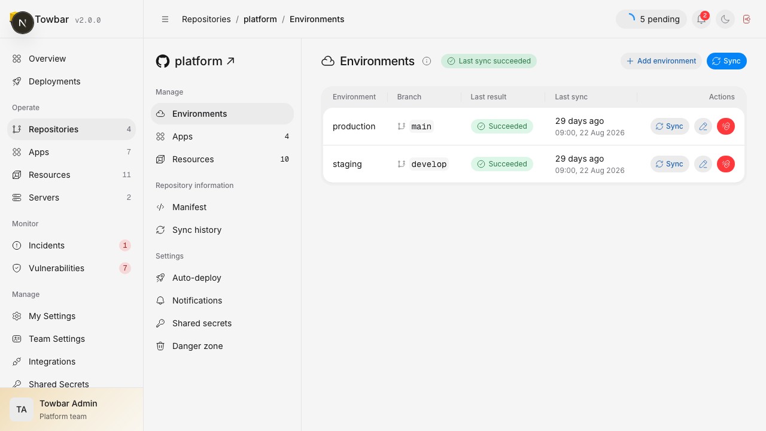Click Add environment button
Image resolution: width=766 pixels, height=431 pixels.
click(x=661, y=61)
